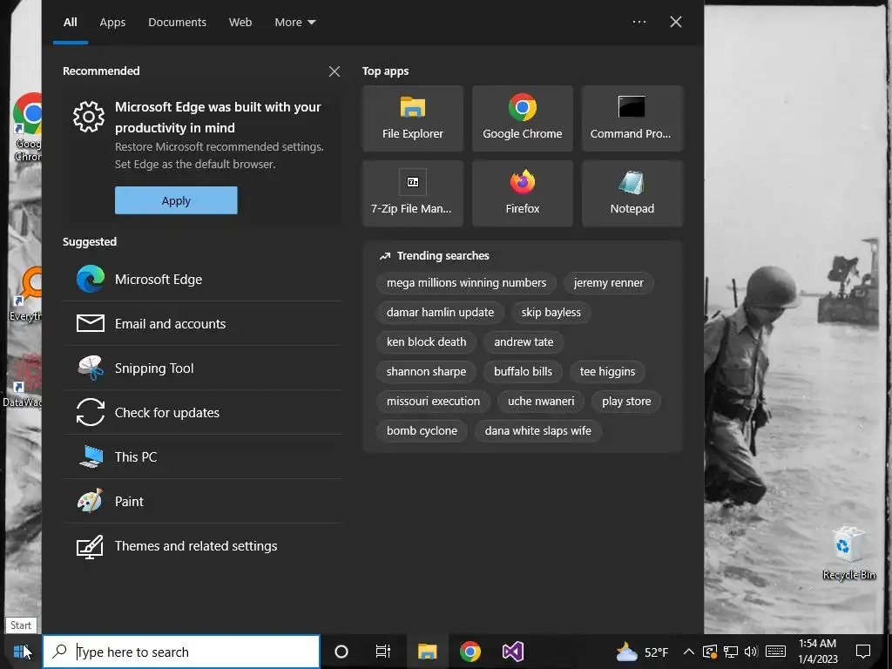Show hidden system tray icons
Viewport: 892px width, 669px height.
[688, 652]
